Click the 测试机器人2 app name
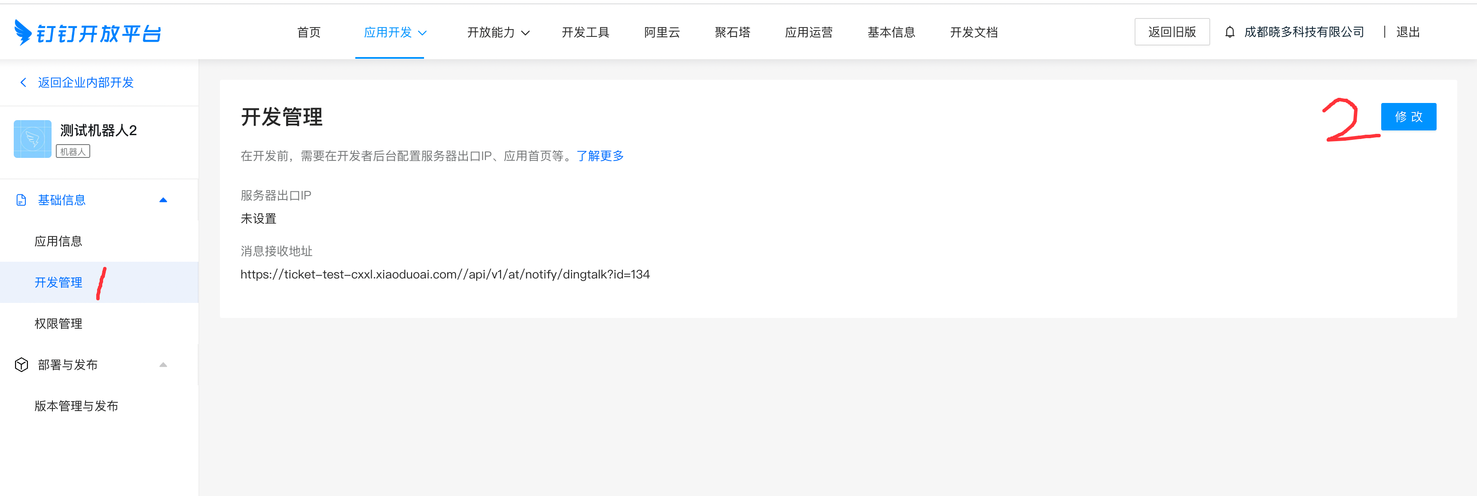This screenshot has height=496, width=1477. click(x=99, y=130)
